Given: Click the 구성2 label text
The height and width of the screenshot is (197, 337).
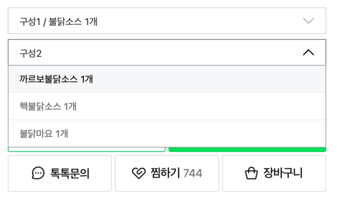Looking at the screenshot, I should pos(31,53).
